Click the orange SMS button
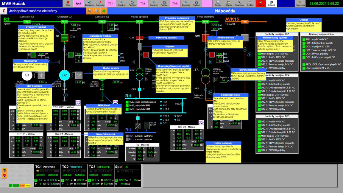This screenshot has width=343, height=193. 22,186
